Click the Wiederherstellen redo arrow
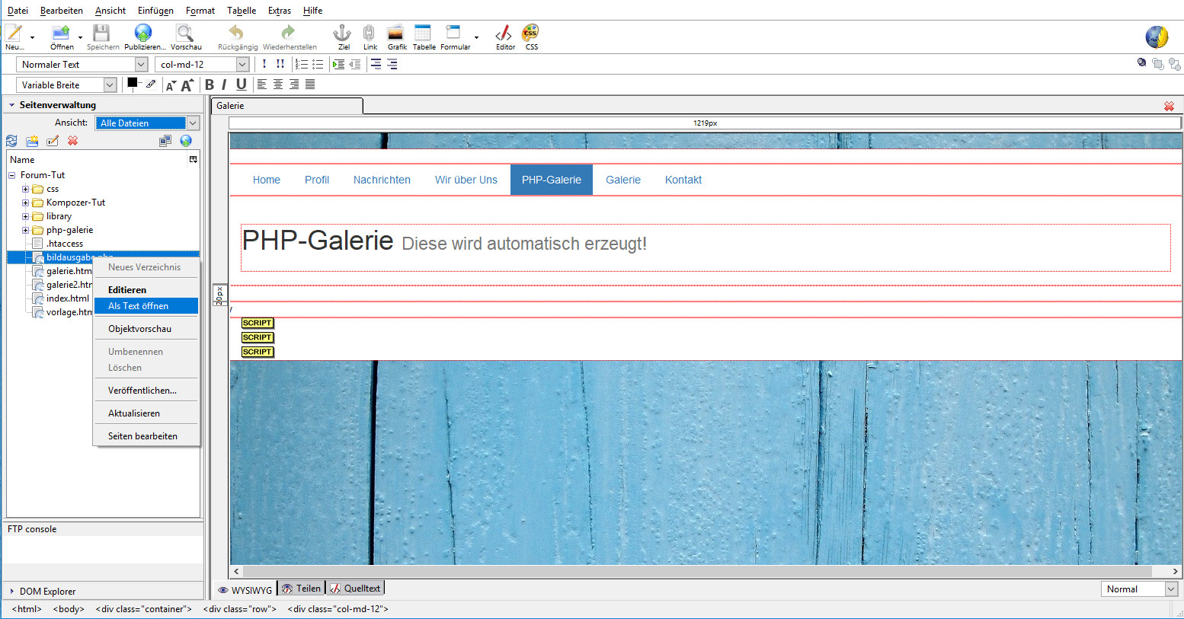The height and width of the screenshot is (619, 1184). pyautogui.click(x=288, y=33)
